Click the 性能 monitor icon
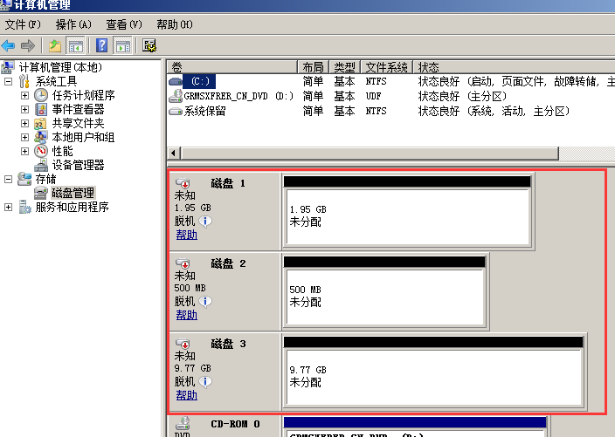Screen dimensions: 615x437 41,151
